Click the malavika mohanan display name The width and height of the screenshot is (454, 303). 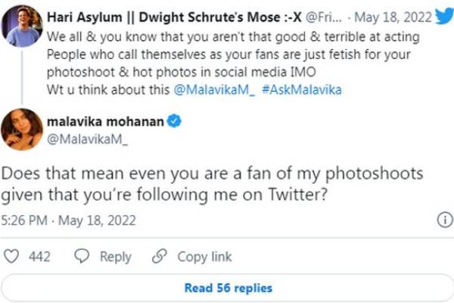105,120
